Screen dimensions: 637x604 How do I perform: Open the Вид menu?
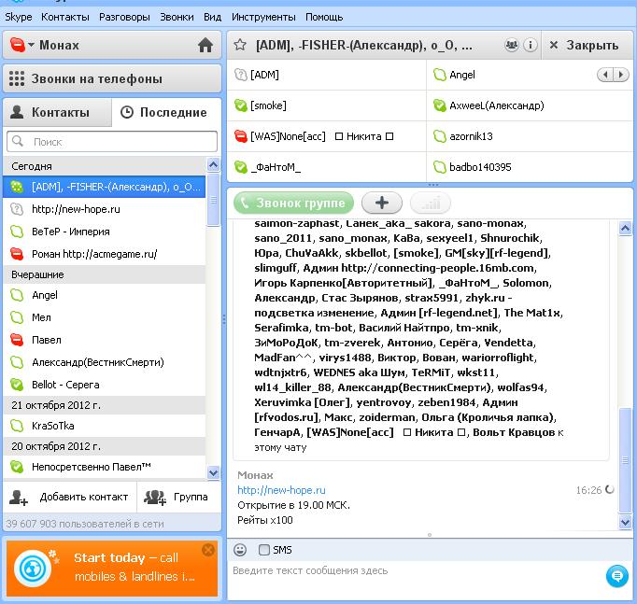click(x=212, y=17)
